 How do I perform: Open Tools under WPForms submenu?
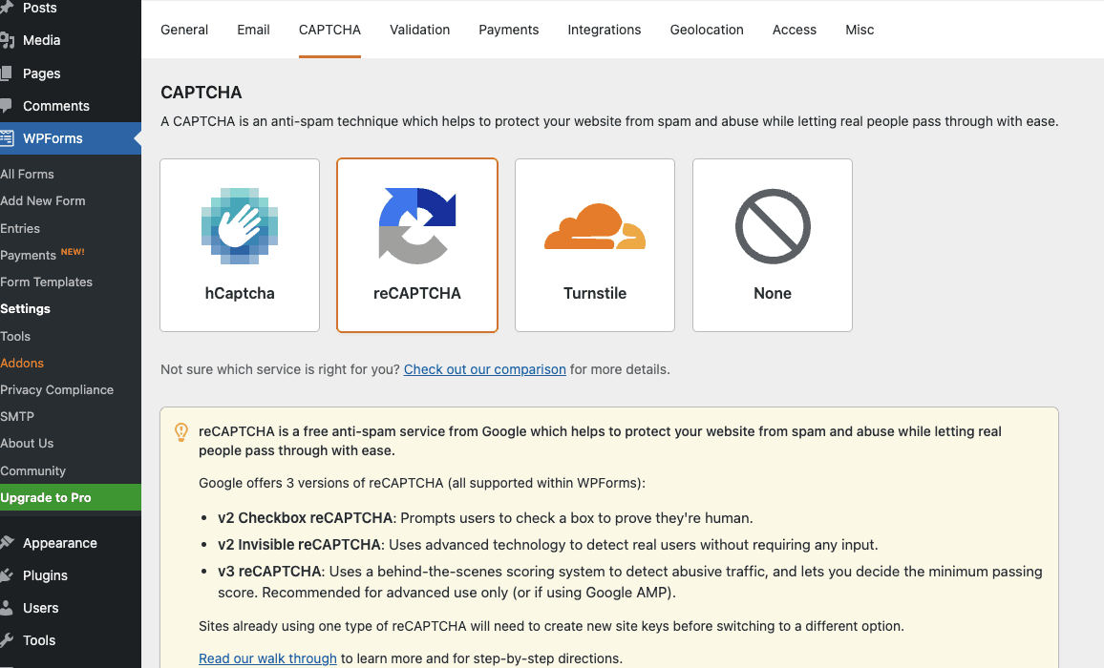pos(14,337)
